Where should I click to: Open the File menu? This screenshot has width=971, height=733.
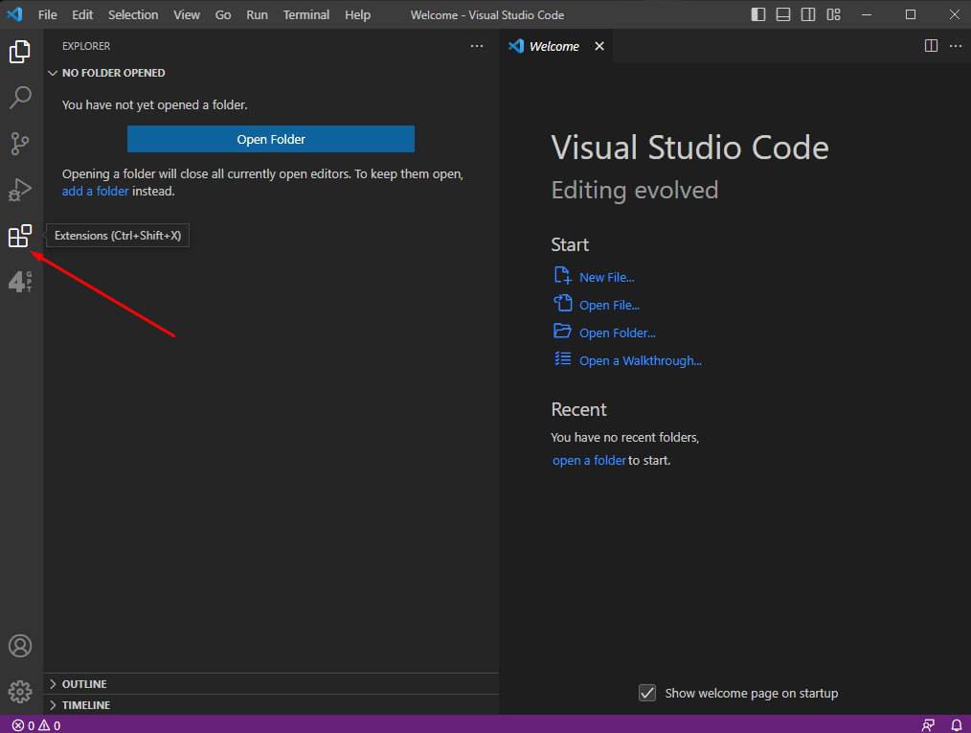click(x=48, y=15)
